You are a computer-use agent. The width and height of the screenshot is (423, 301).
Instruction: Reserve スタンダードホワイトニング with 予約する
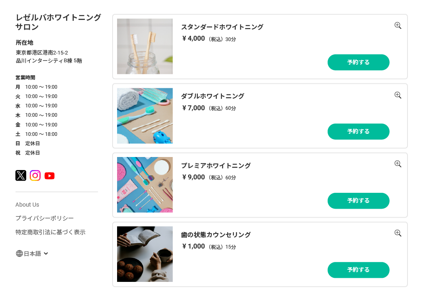click(358, 62)
